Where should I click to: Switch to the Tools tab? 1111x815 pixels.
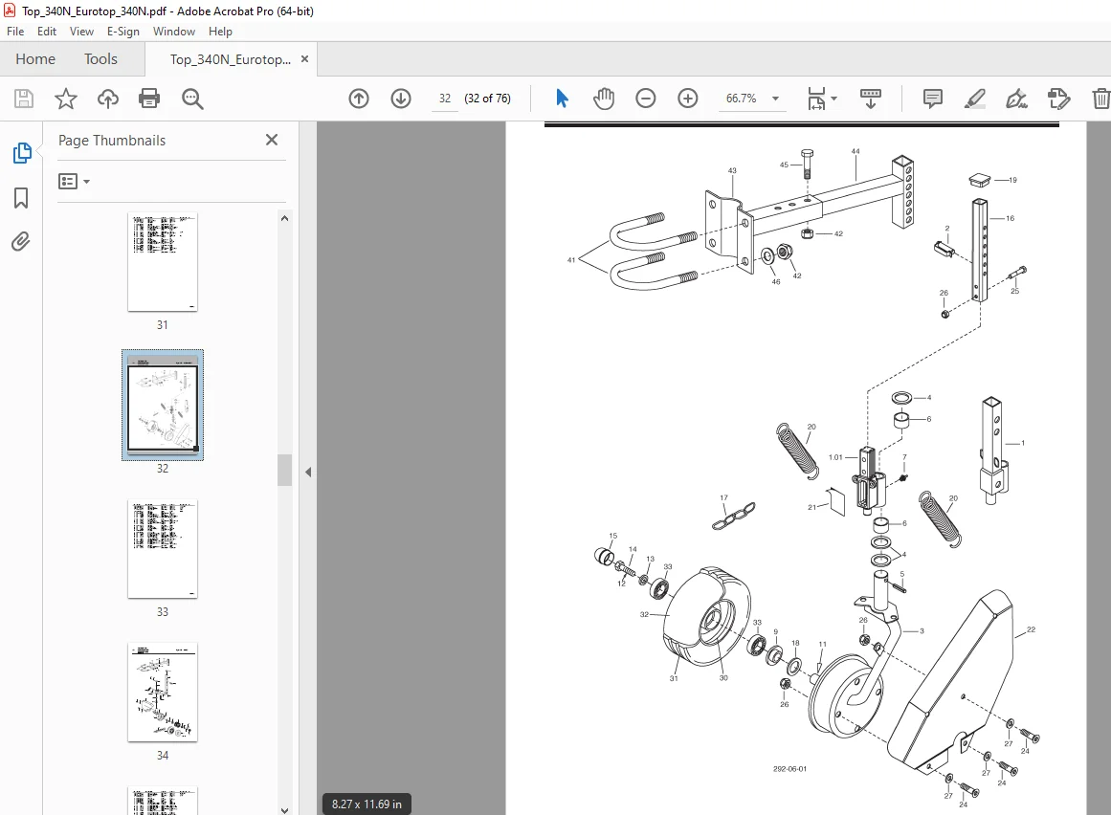[x=100, y=58]
